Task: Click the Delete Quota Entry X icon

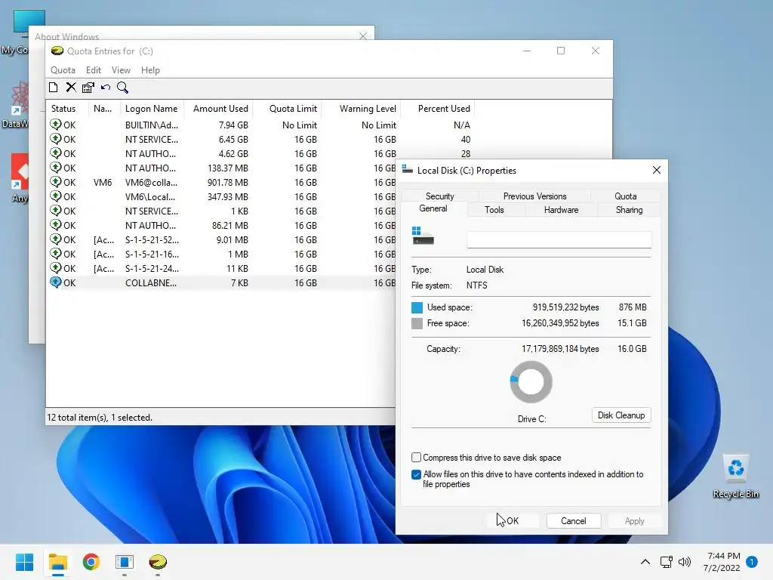Action: click(x=71, y=88)
